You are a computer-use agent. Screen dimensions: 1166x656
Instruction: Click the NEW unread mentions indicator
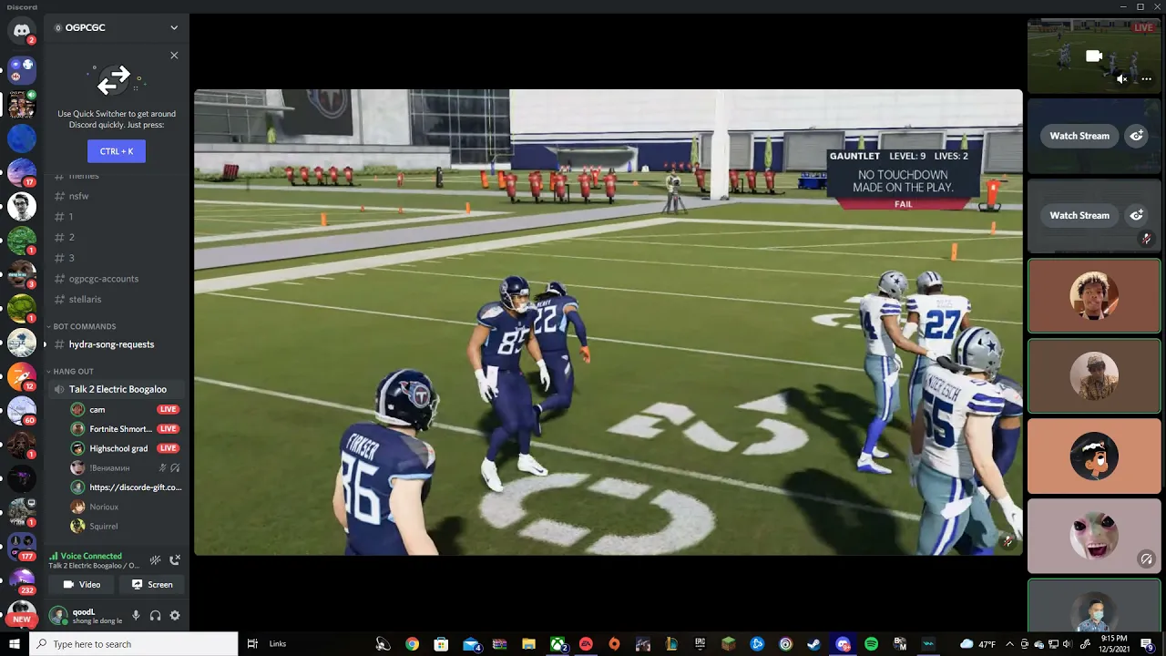(x=22, y=620)
